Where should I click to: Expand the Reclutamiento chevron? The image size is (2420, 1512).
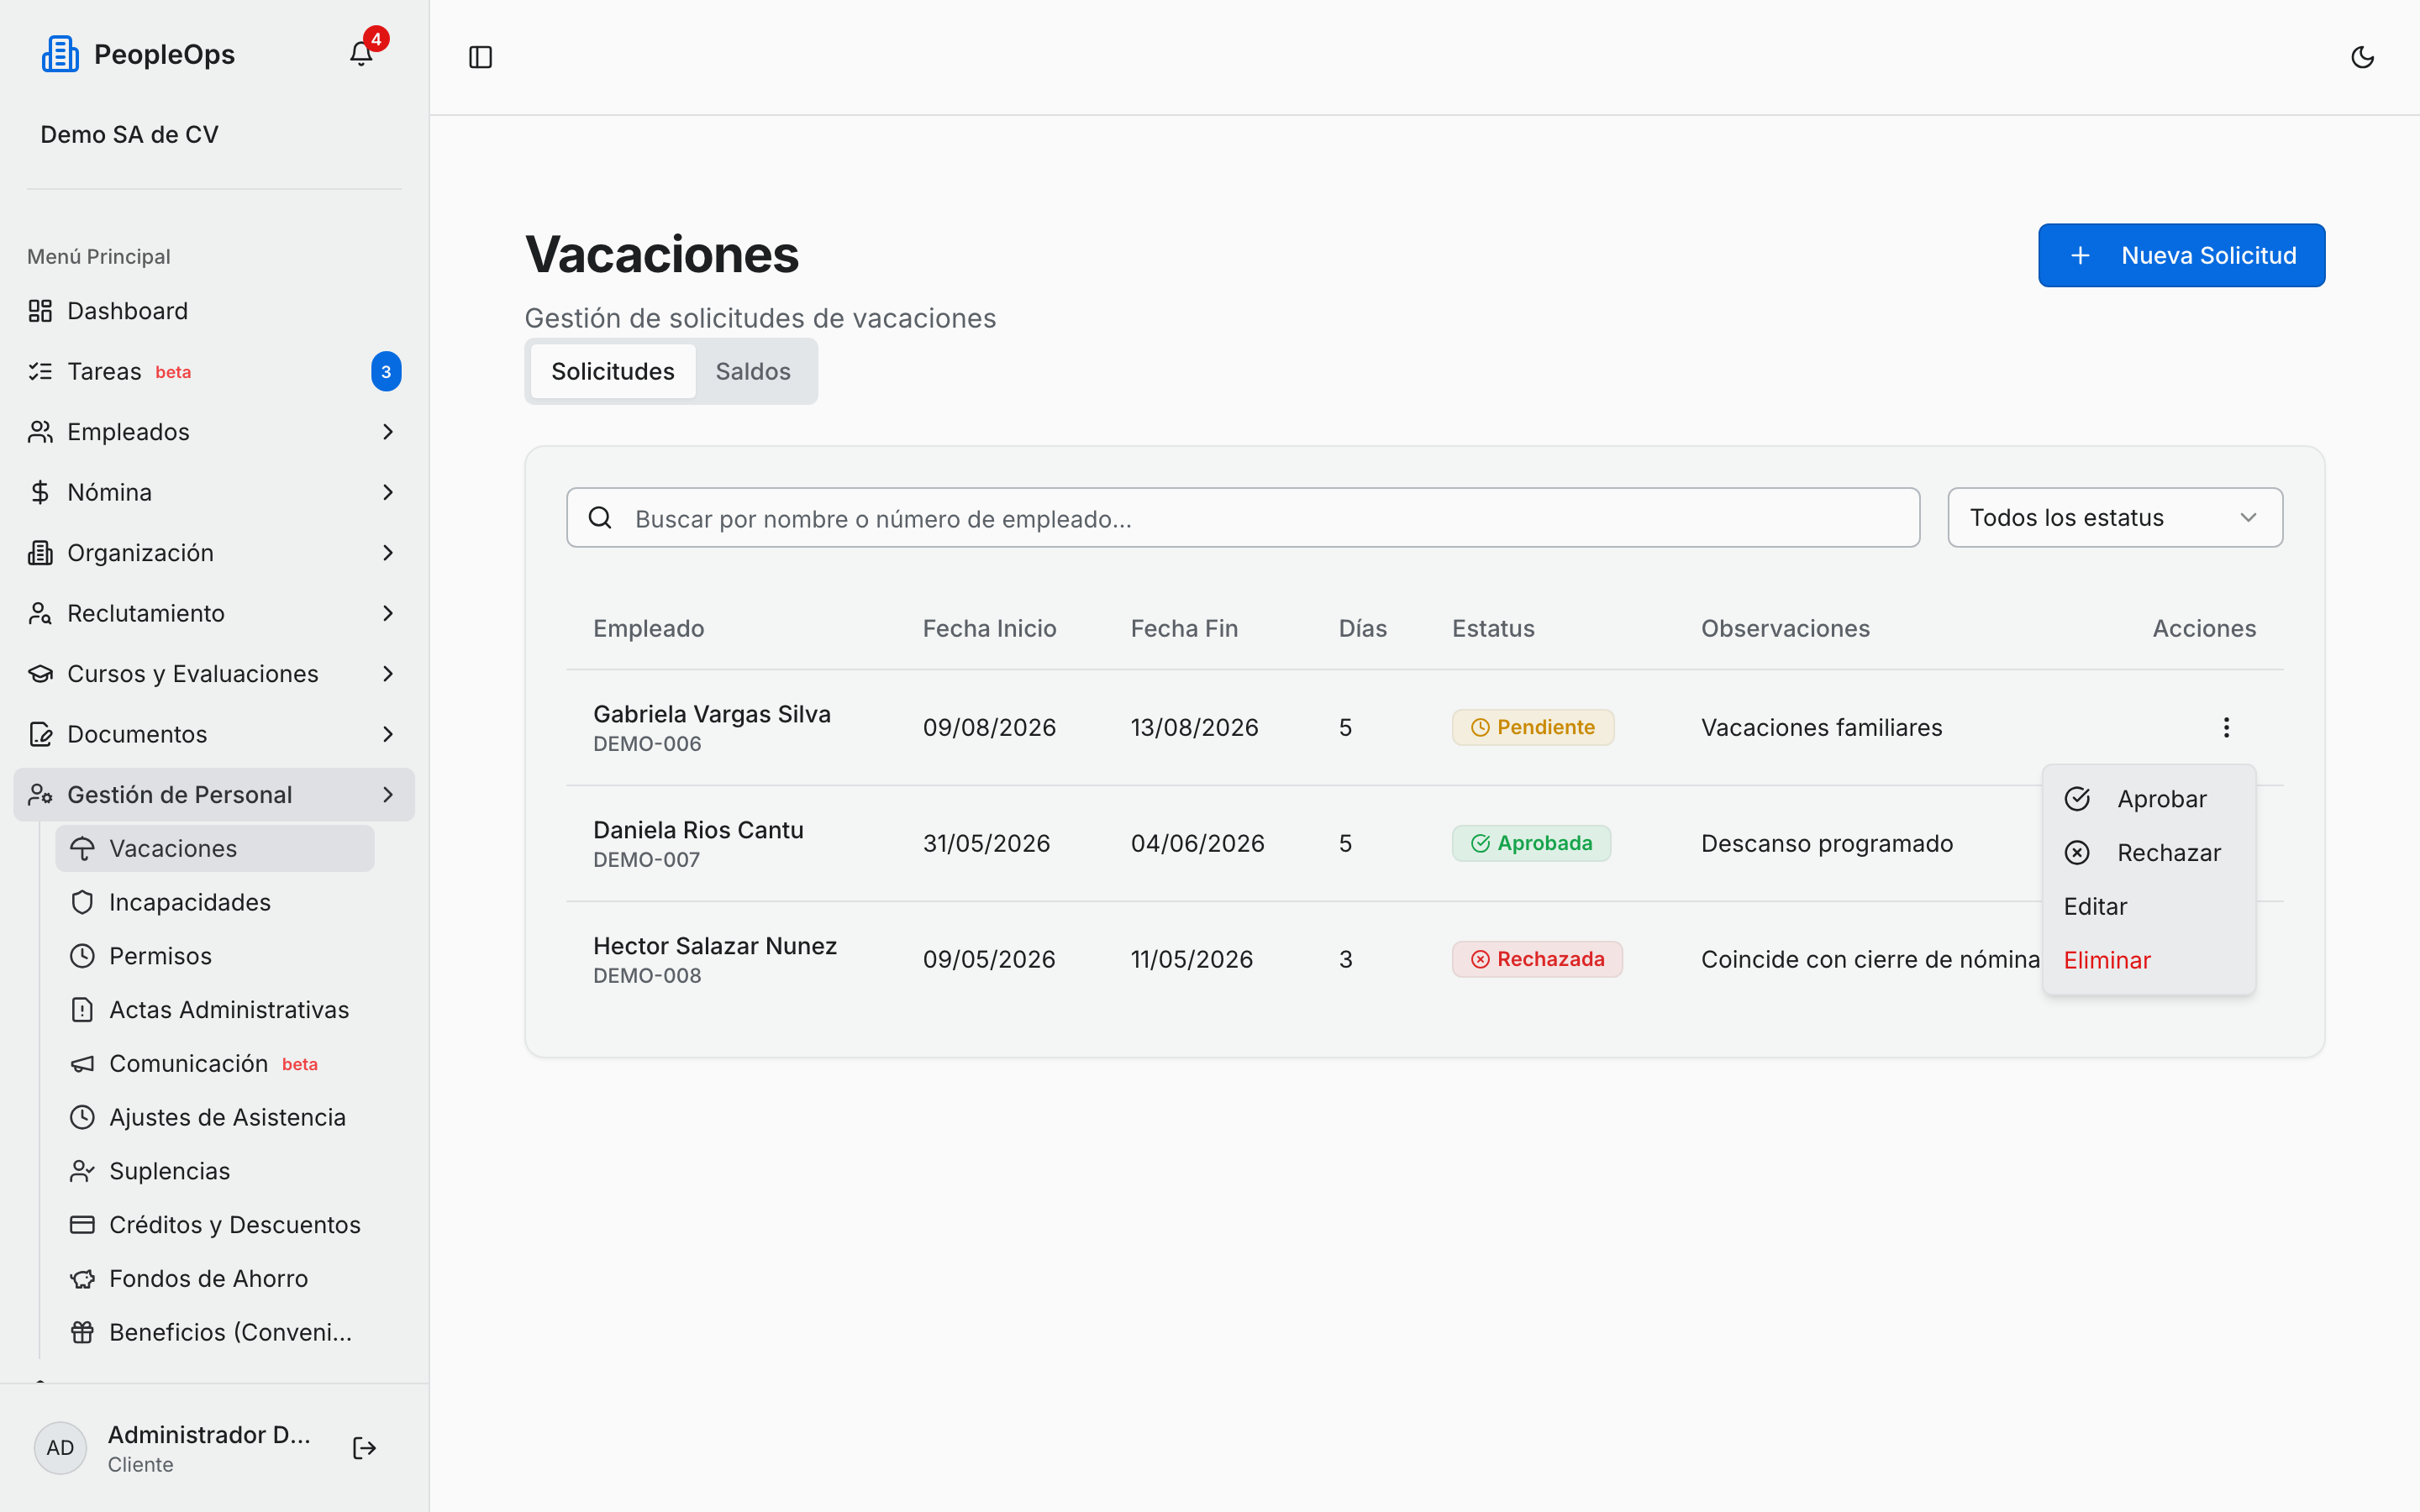click(388, 613)
